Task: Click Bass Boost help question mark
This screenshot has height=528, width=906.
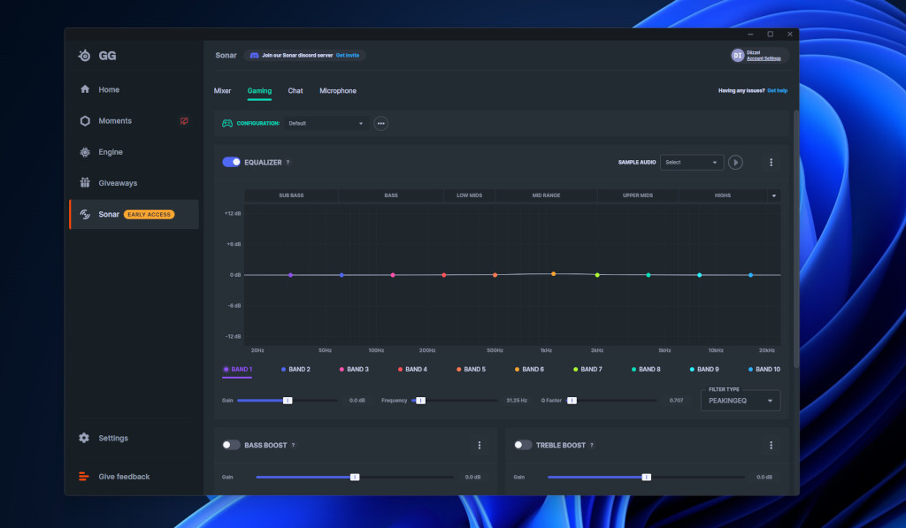Action: pyautogui.click(x=293, y=445)
